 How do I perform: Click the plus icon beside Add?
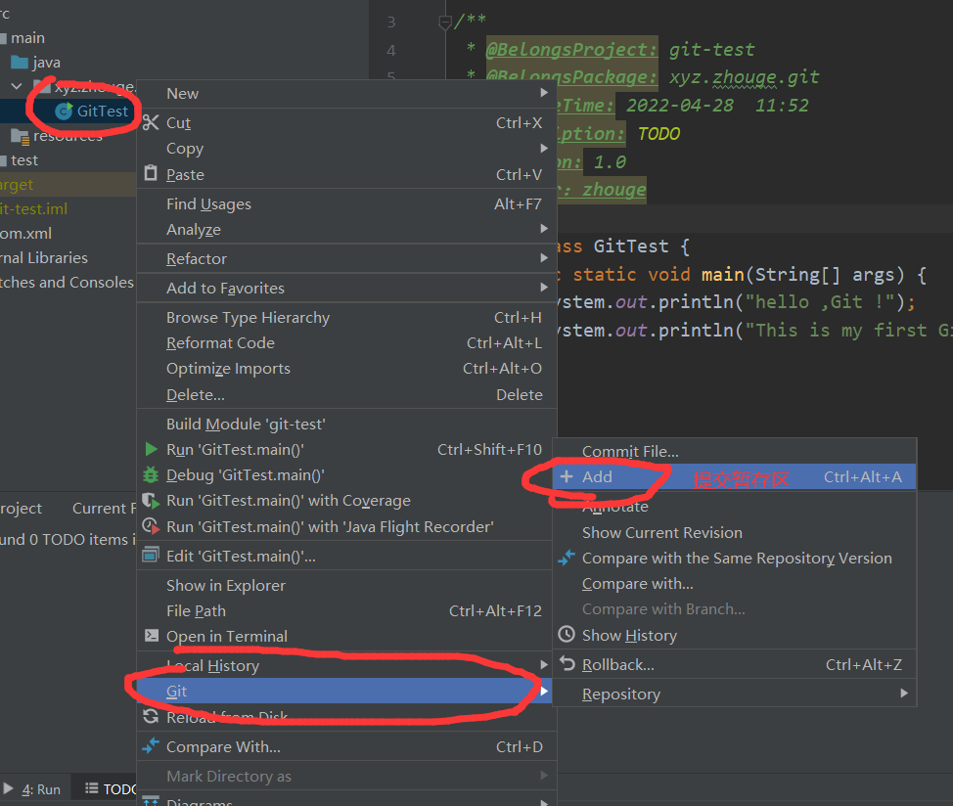coord(567,476)
